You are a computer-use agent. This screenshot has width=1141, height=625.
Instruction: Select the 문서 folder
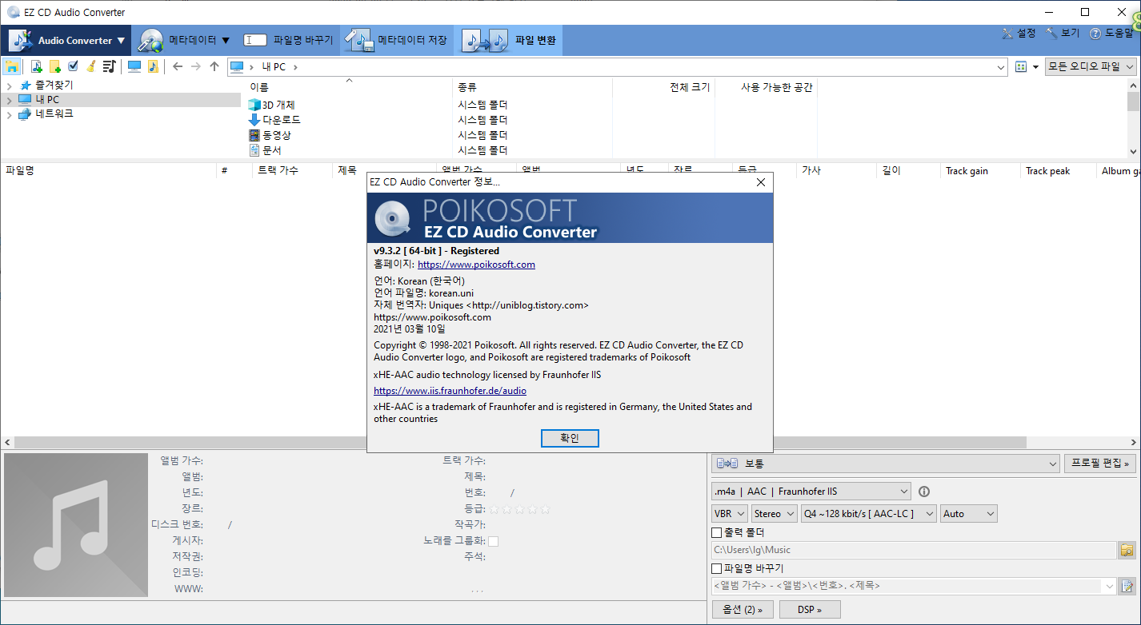tap(265, 150)
